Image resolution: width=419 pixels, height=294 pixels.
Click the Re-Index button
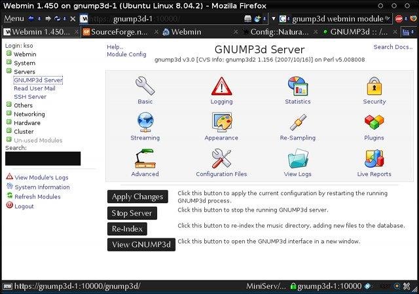coord(127,229)
